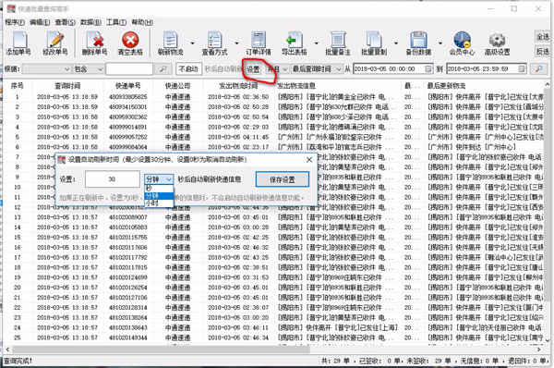This screenshot has width=554, height=368.
Task: Open the 编辑(E) menu
Action: tap(40, 22)
